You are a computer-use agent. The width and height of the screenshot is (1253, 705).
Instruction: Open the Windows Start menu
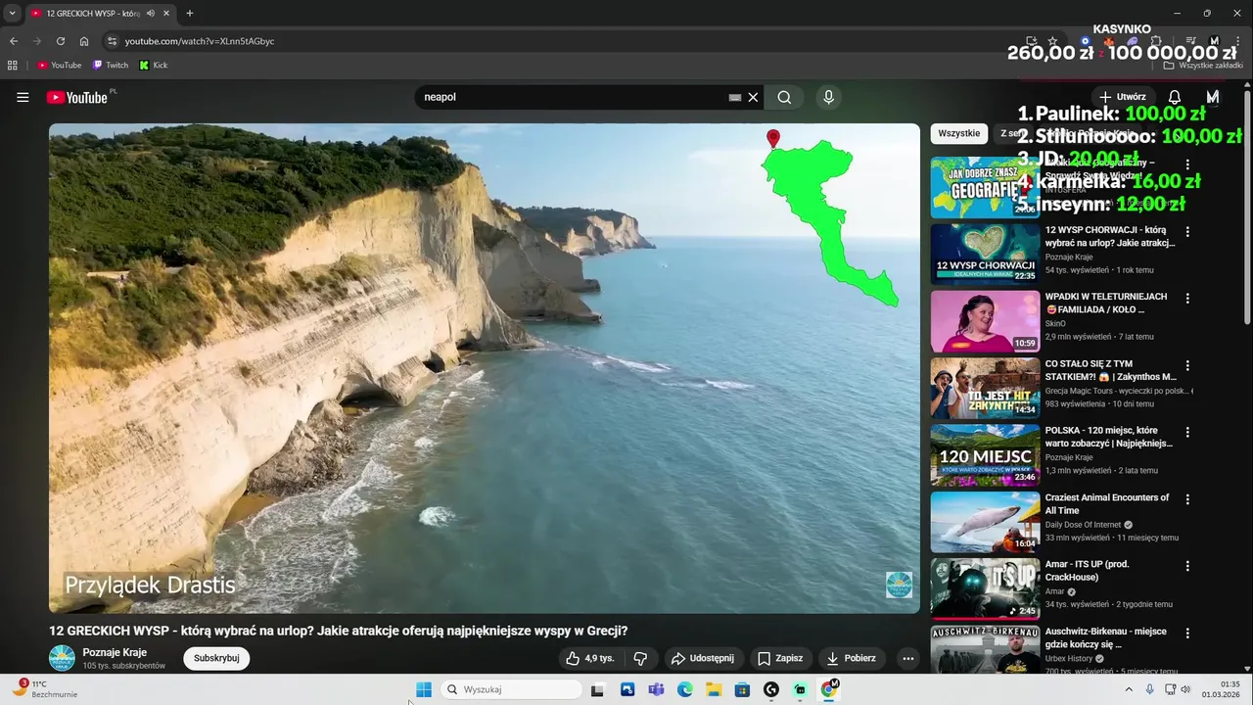point(424,689)
